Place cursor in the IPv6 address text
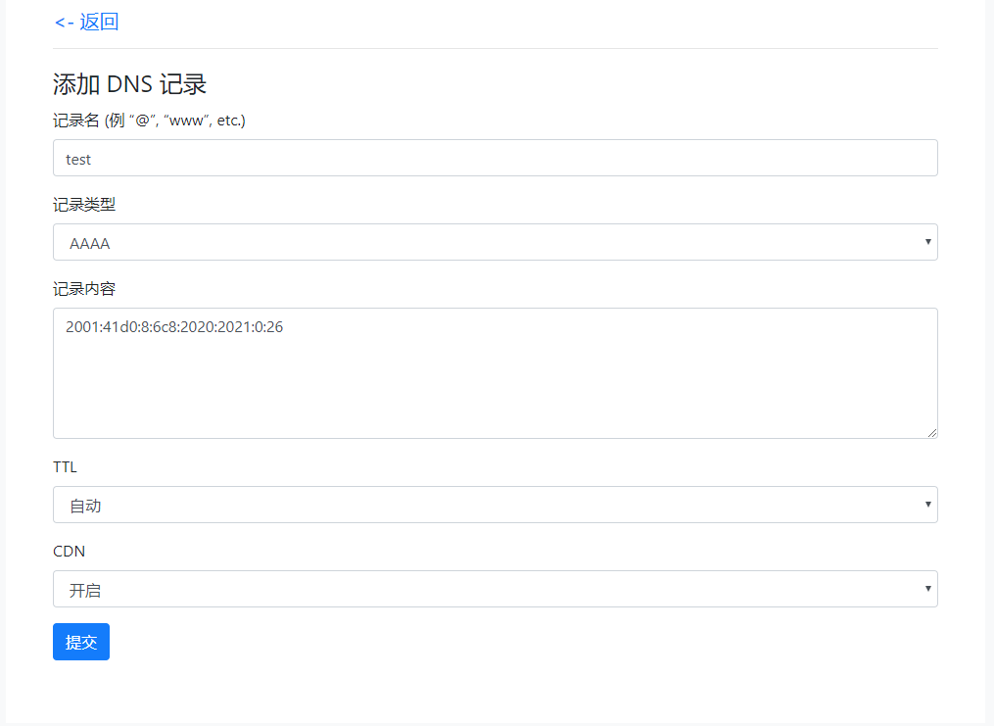The height and width of the screenshot is (726, 994). pos(174,327)
